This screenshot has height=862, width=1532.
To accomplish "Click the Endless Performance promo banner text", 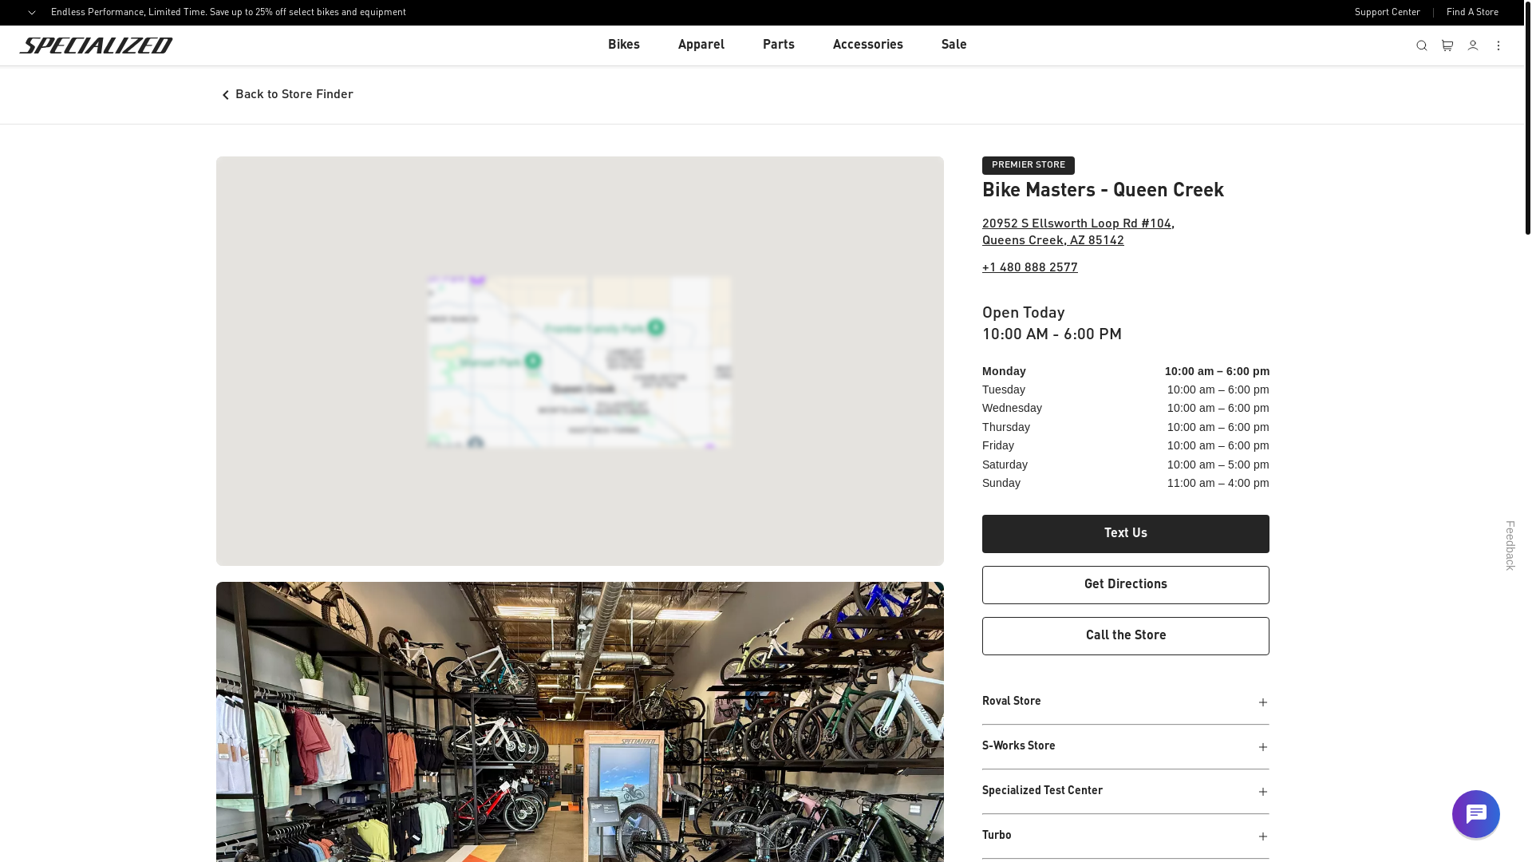I will (228, 13).
